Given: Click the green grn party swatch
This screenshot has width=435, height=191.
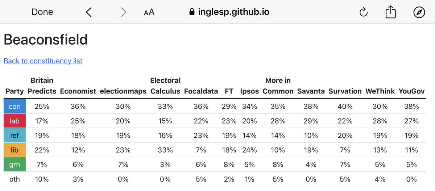Looking at the screenshot, I should point(14,165).
